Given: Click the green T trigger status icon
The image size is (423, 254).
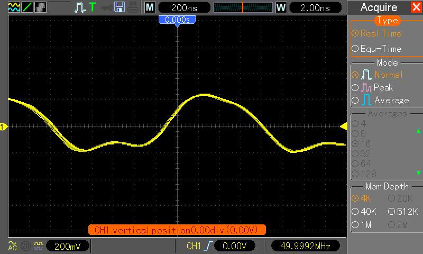Looking at the screenshot, I should [93, 7].
